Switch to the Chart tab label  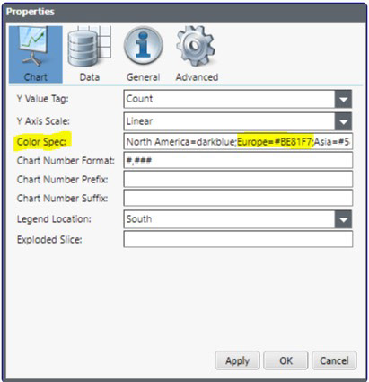(x=35, y=77)
